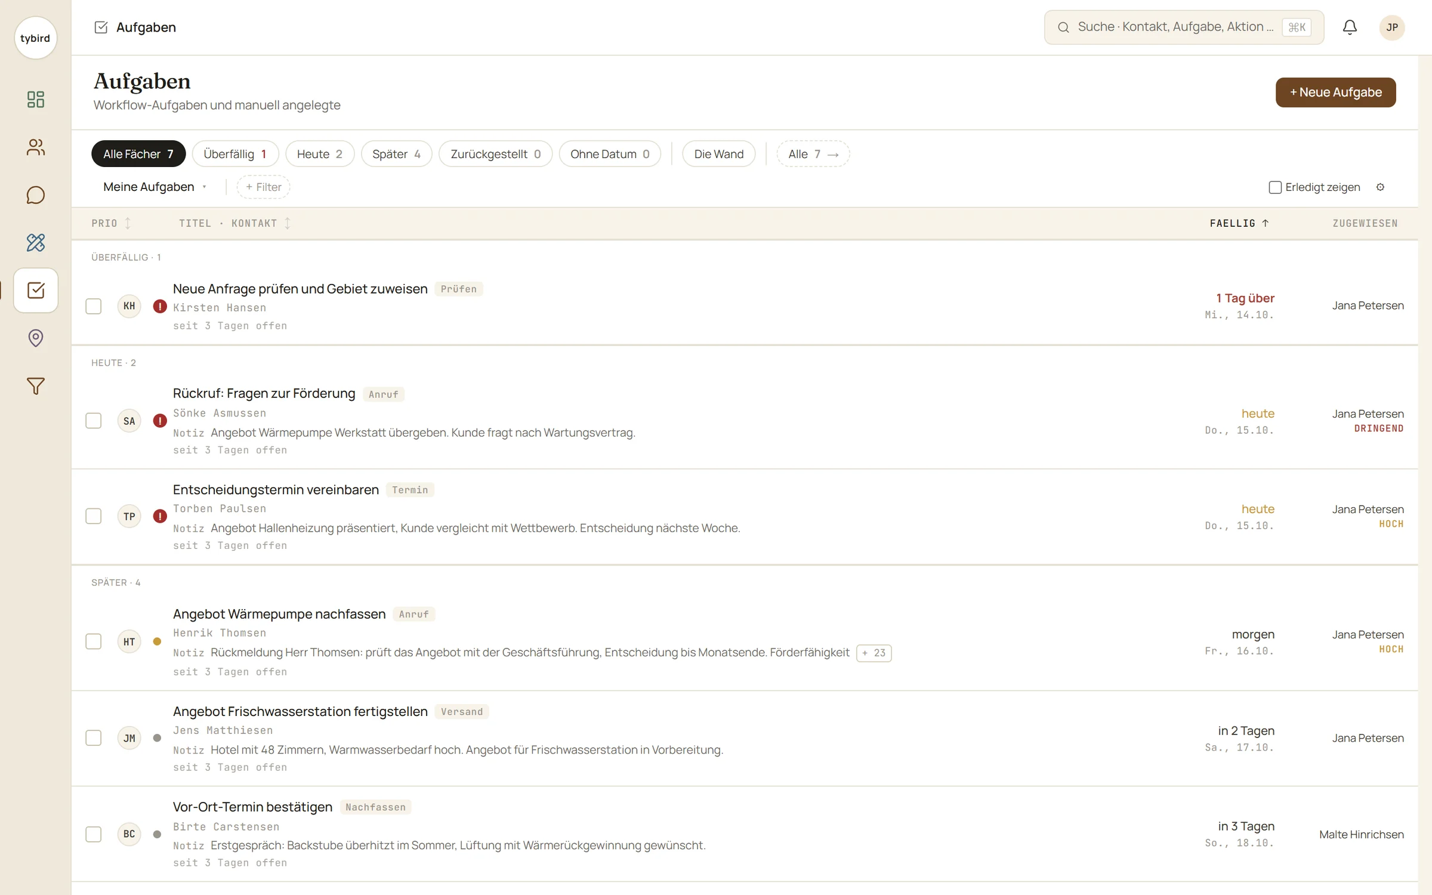Sort by TITEL · KONTAKT column
This screenshot has height=895, width=1432.
coord(234,223)
